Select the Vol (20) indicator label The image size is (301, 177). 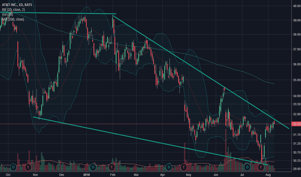click(7, 14)
